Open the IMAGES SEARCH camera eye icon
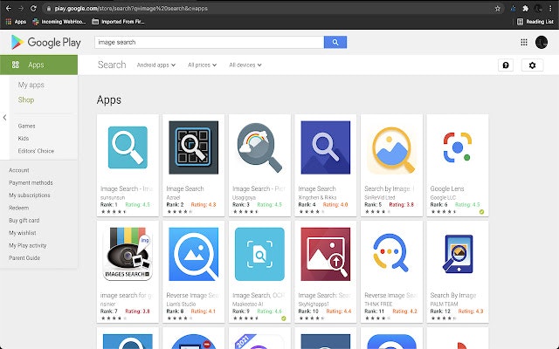 point(128,254)
